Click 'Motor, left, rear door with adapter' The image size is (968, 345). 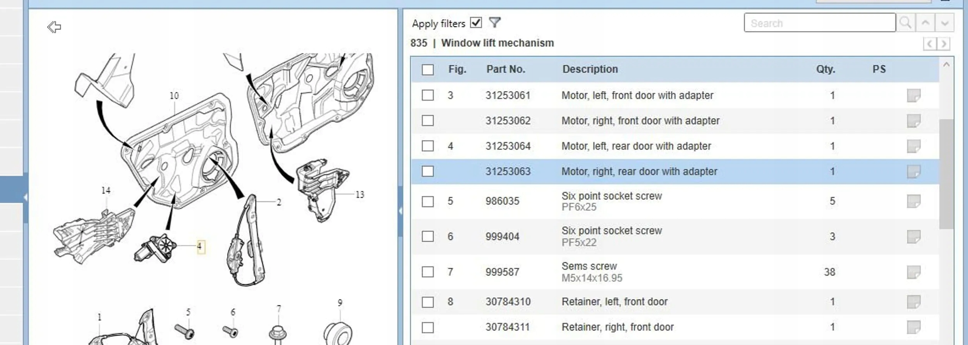coord(636,146)
